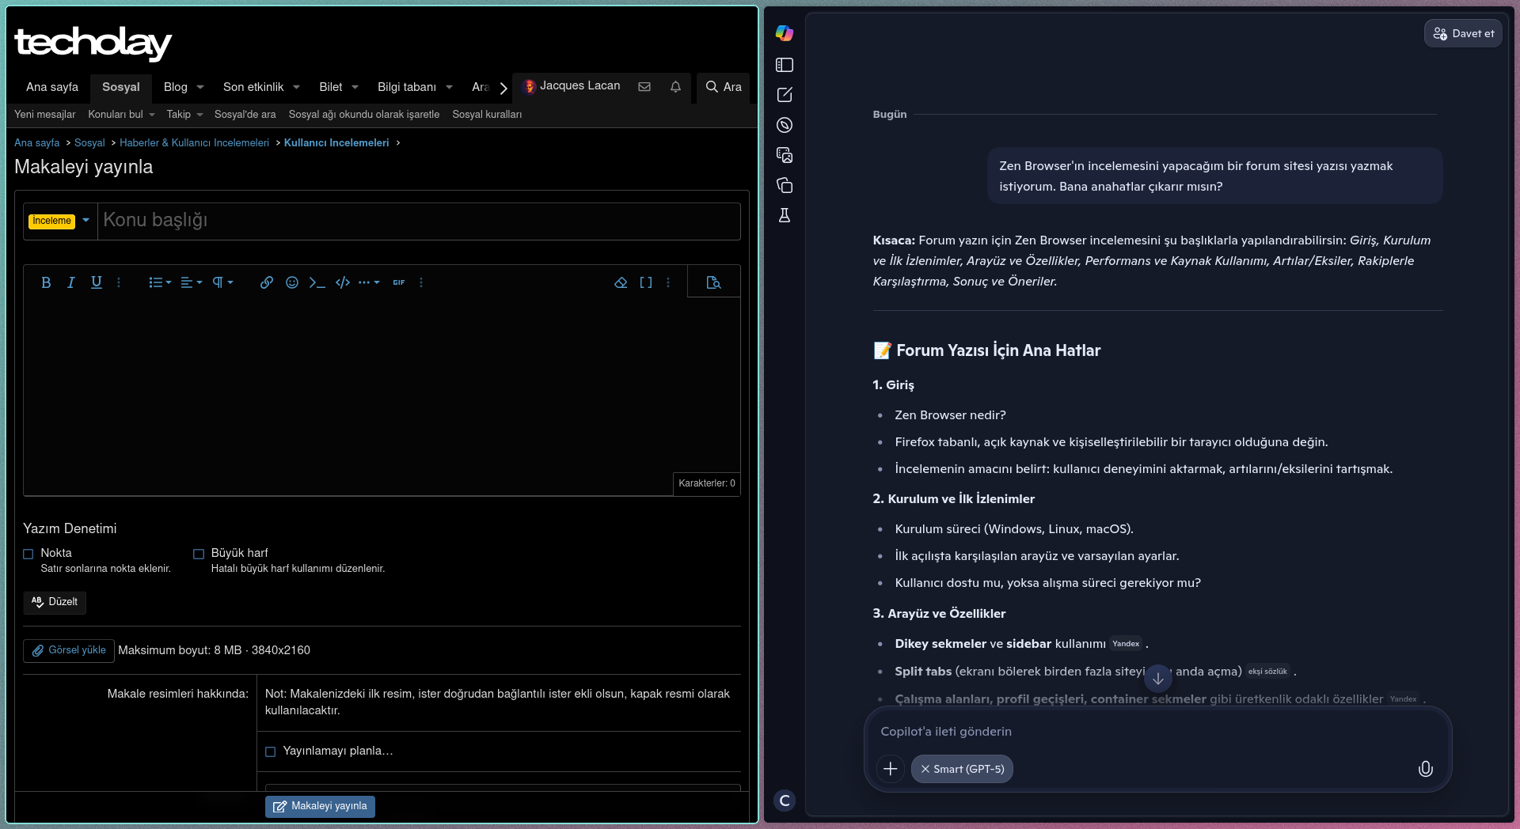Open Copilot pages stacked icon
This screenshot has height=829, width=1520.
point(785,185)
